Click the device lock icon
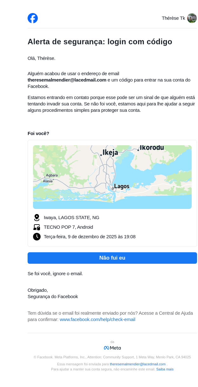The height and width of the screenshot is (387, 198). click(x=37, y=227)
